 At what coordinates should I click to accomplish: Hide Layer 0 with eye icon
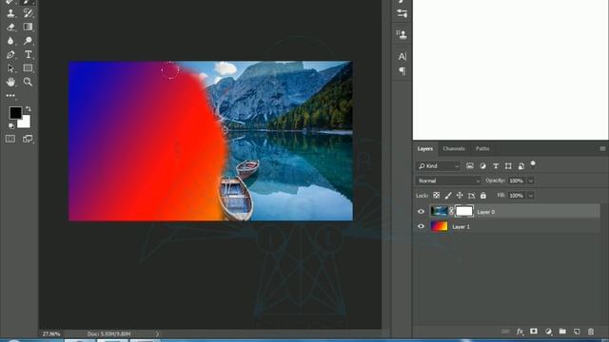[x=421, y=212]
